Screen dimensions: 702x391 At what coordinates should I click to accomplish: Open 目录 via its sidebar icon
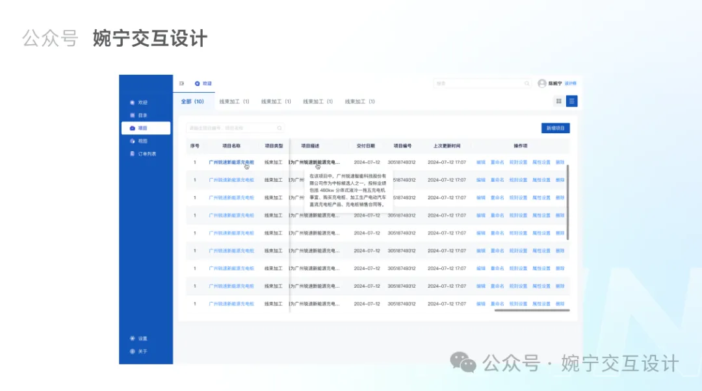(x=132, y=116)
